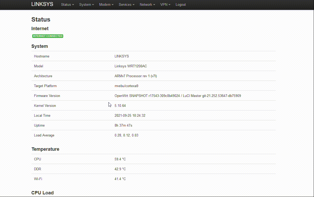Click the Wi-Fi temperature 41.4 °C
This screenshot has width=314, height=197.
(x=120, y=179)
